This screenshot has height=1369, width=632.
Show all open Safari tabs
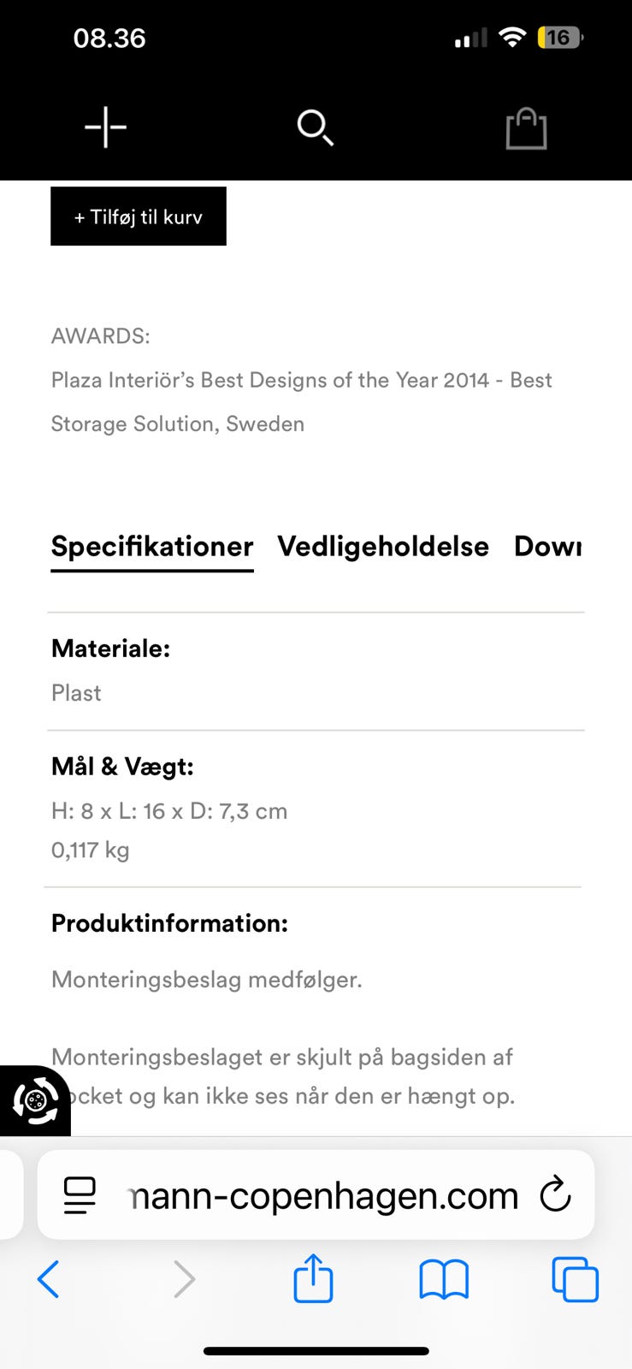[575, 1280]
